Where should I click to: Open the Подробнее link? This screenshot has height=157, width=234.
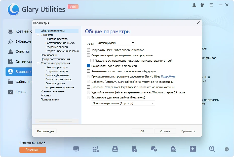(168, 76)
